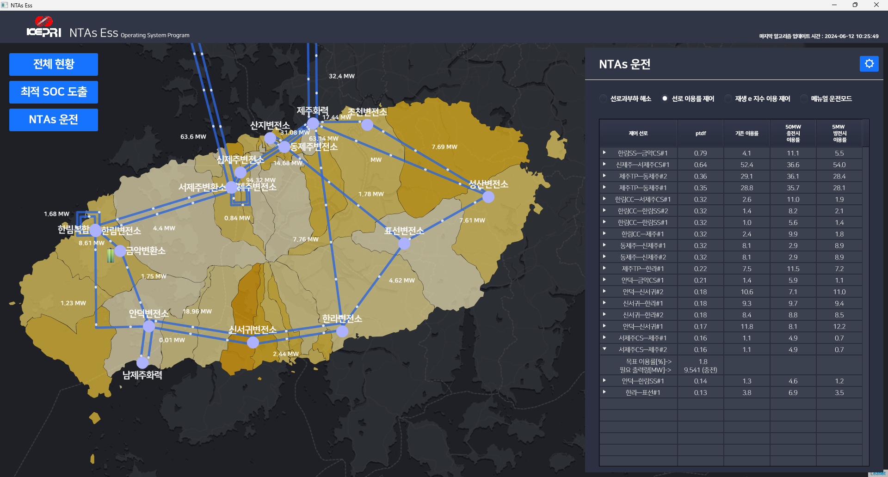Expand the 제주TP—한라#1 row
888x477 pixels.
[604, 268]
